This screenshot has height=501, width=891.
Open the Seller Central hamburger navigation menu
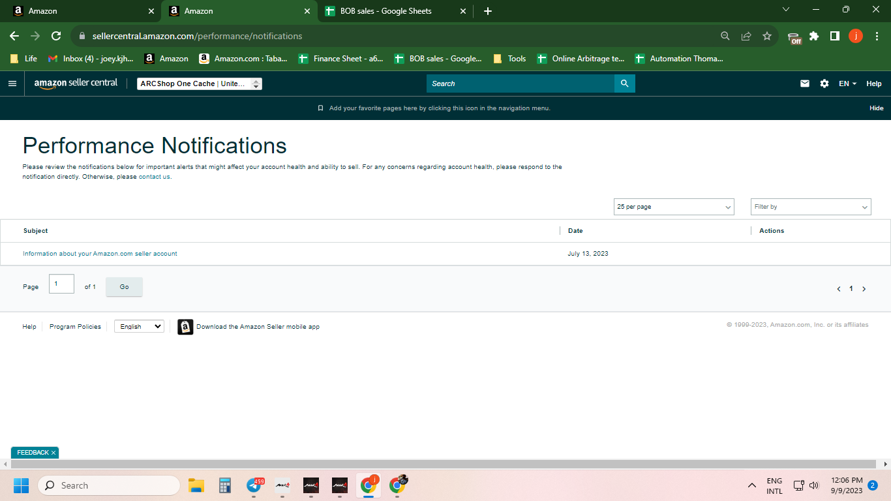pos(12,83)
